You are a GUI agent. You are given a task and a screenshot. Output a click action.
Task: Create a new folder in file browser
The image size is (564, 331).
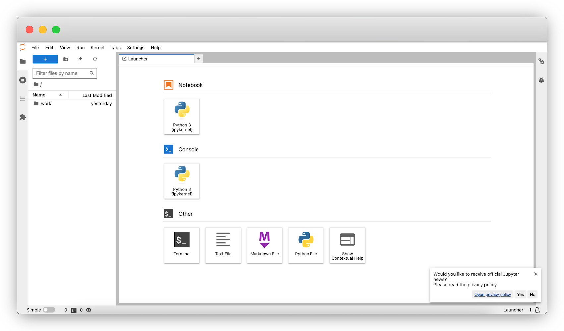66,59
